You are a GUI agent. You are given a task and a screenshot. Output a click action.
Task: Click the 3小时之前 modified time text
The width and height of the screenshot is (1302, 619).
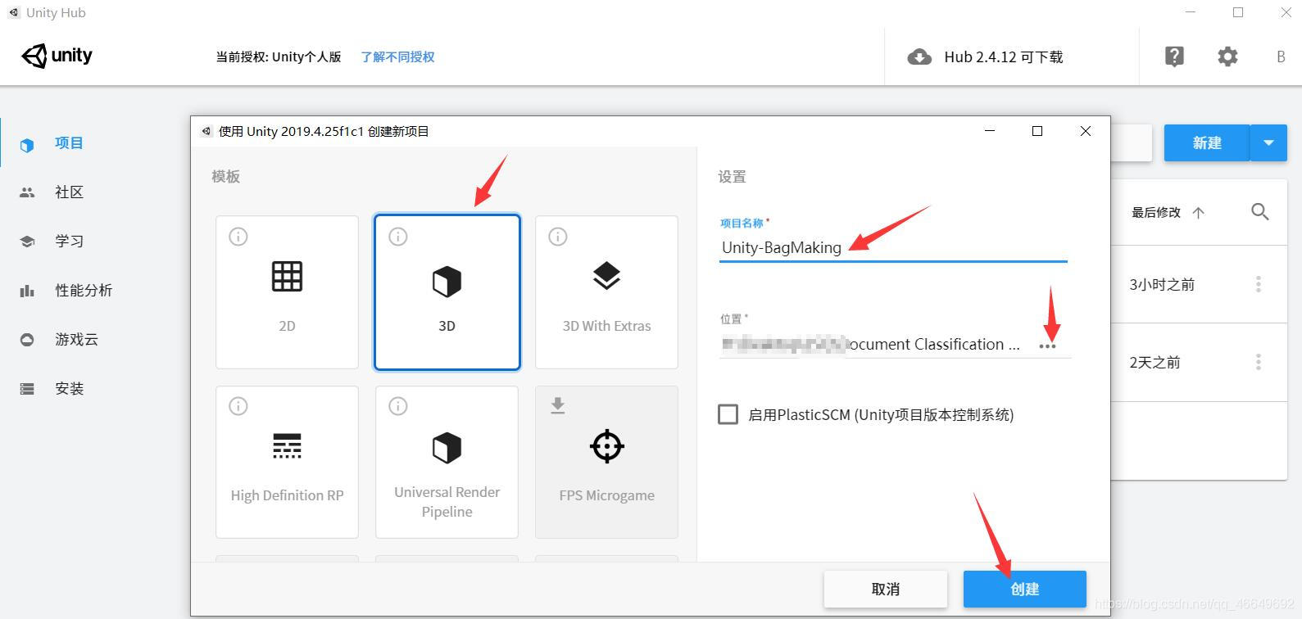[1162, 284]
